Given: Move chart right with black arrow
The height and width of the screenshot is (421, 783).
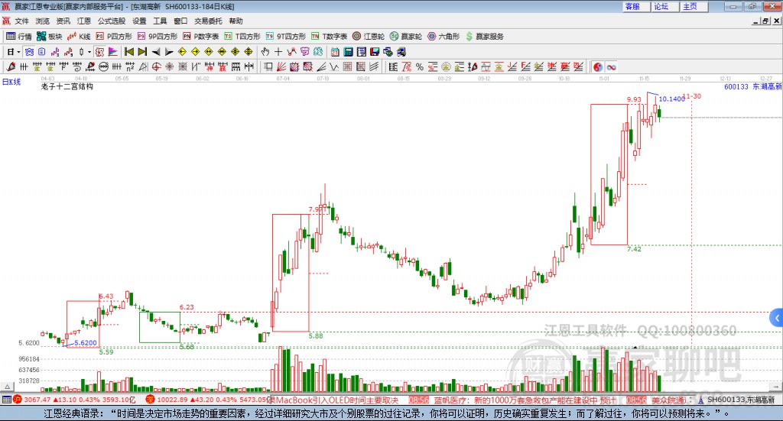Looking at the screenshot, I should tap(169, 52).
